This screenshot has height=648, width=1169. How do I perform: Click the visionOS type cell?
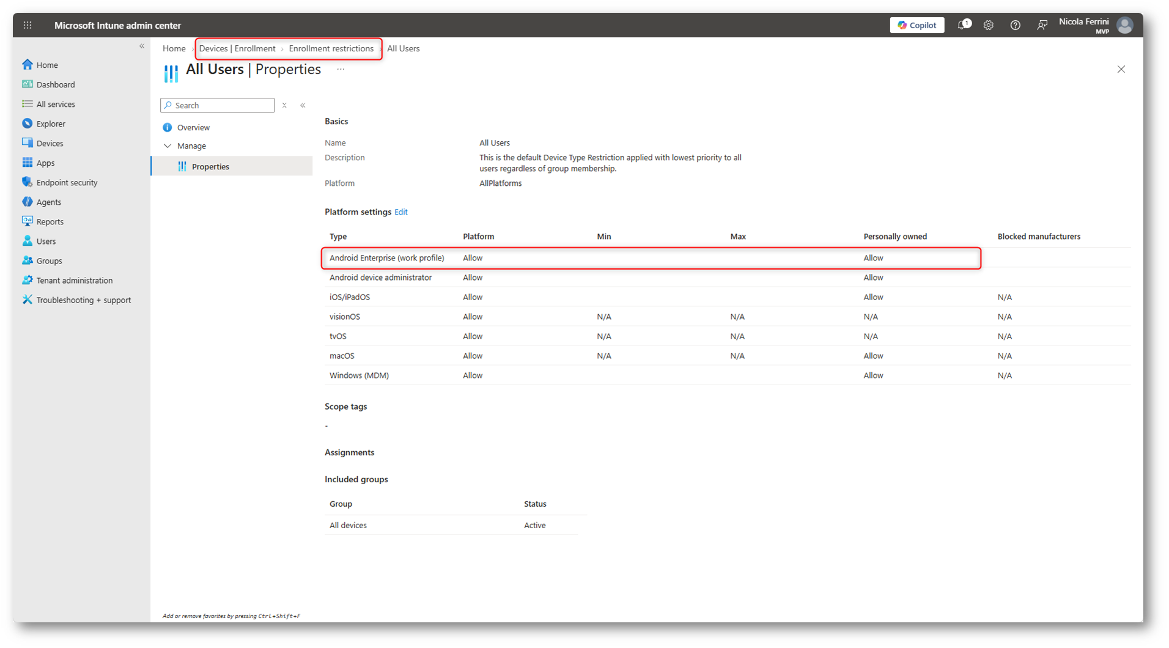point(345,317)
